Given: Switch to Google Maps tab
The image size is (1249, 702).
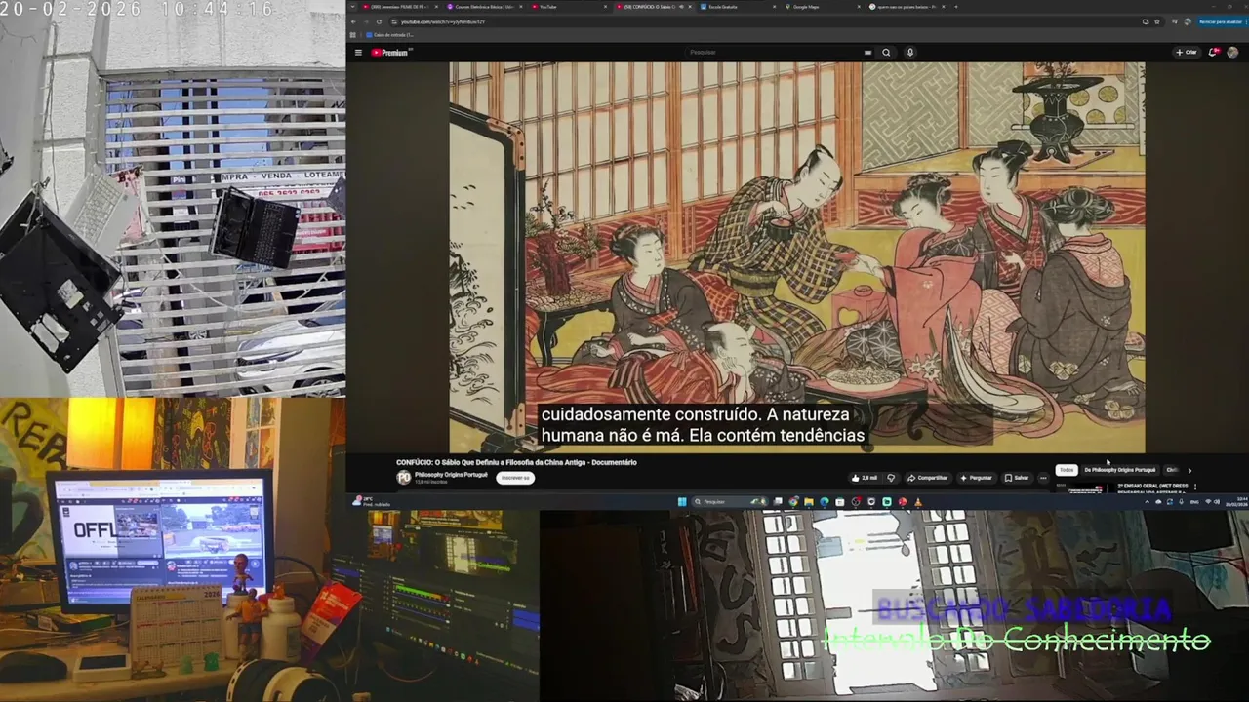Looking at the screenshot, I should (x=822, y=7).
